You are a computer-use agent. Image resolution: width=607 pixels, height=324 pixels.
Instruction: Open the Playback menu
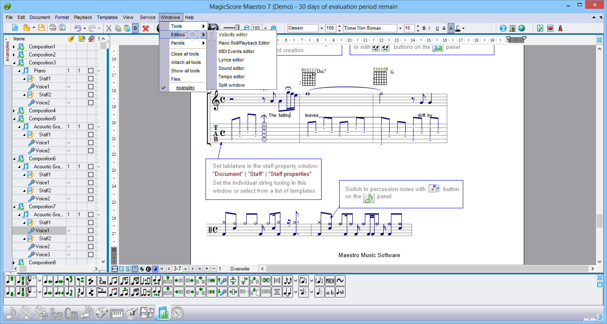83,17
